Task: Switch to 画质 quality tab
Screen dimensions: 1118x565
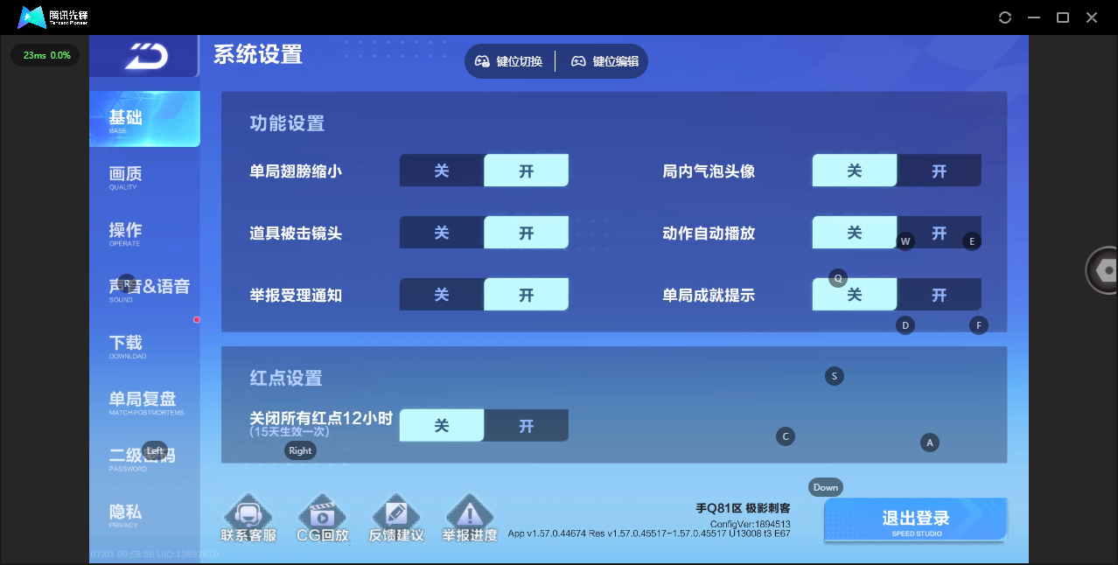Action: coord(144,176)
